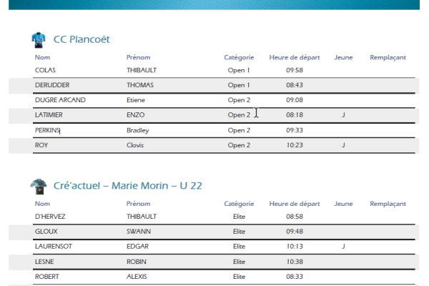
Task: Click the J marker in ROY row
Action: coord(343,145)
